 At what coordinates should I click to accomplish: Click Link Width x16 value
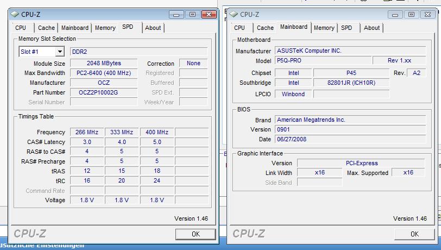tap(320, 173)
